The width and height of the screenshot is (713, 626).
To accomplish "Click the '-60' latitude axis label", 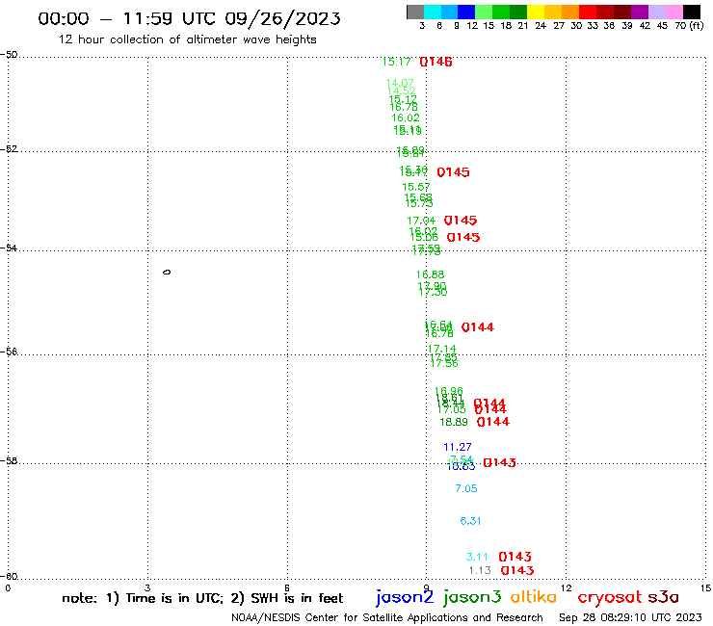I will (9, 577).
